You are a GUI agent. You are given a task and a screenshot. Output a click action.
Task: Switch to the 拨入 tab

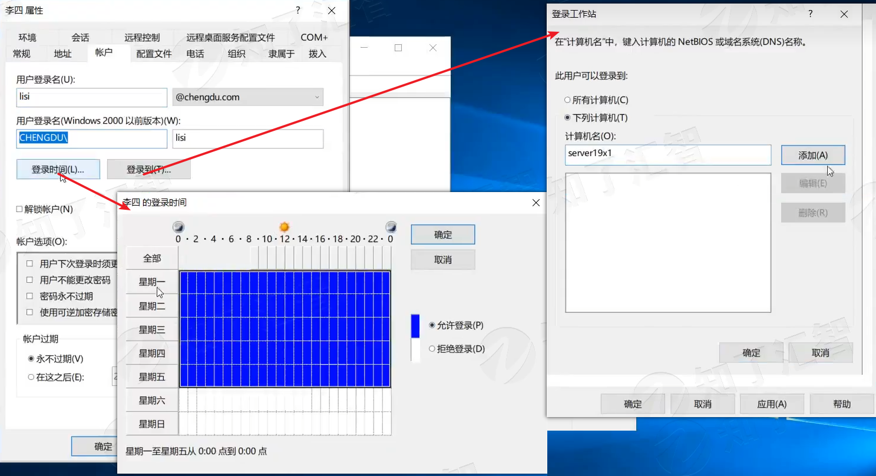[x=317, y=54]
